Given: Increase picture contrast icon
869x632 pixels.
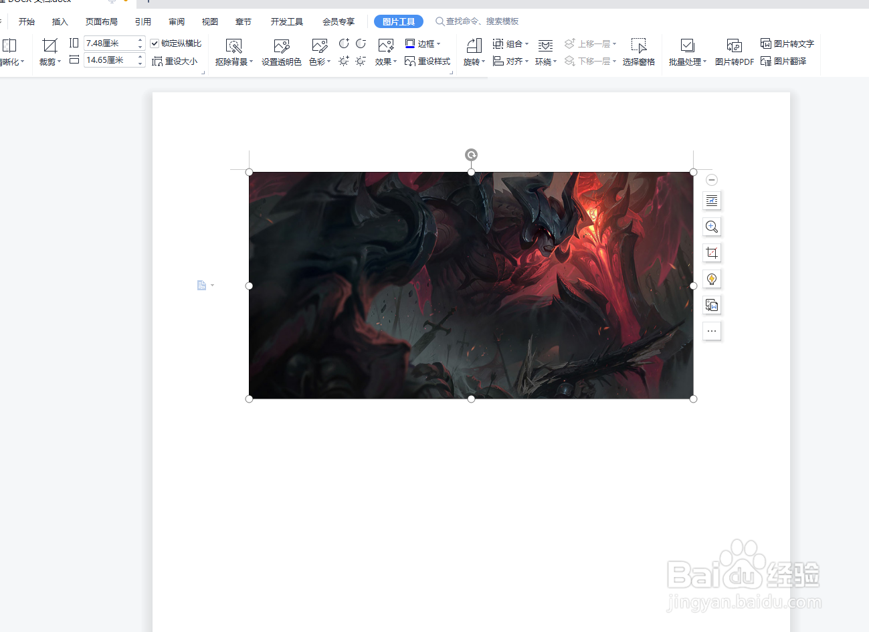Looking at the screenshot, I should coord(344,43).
